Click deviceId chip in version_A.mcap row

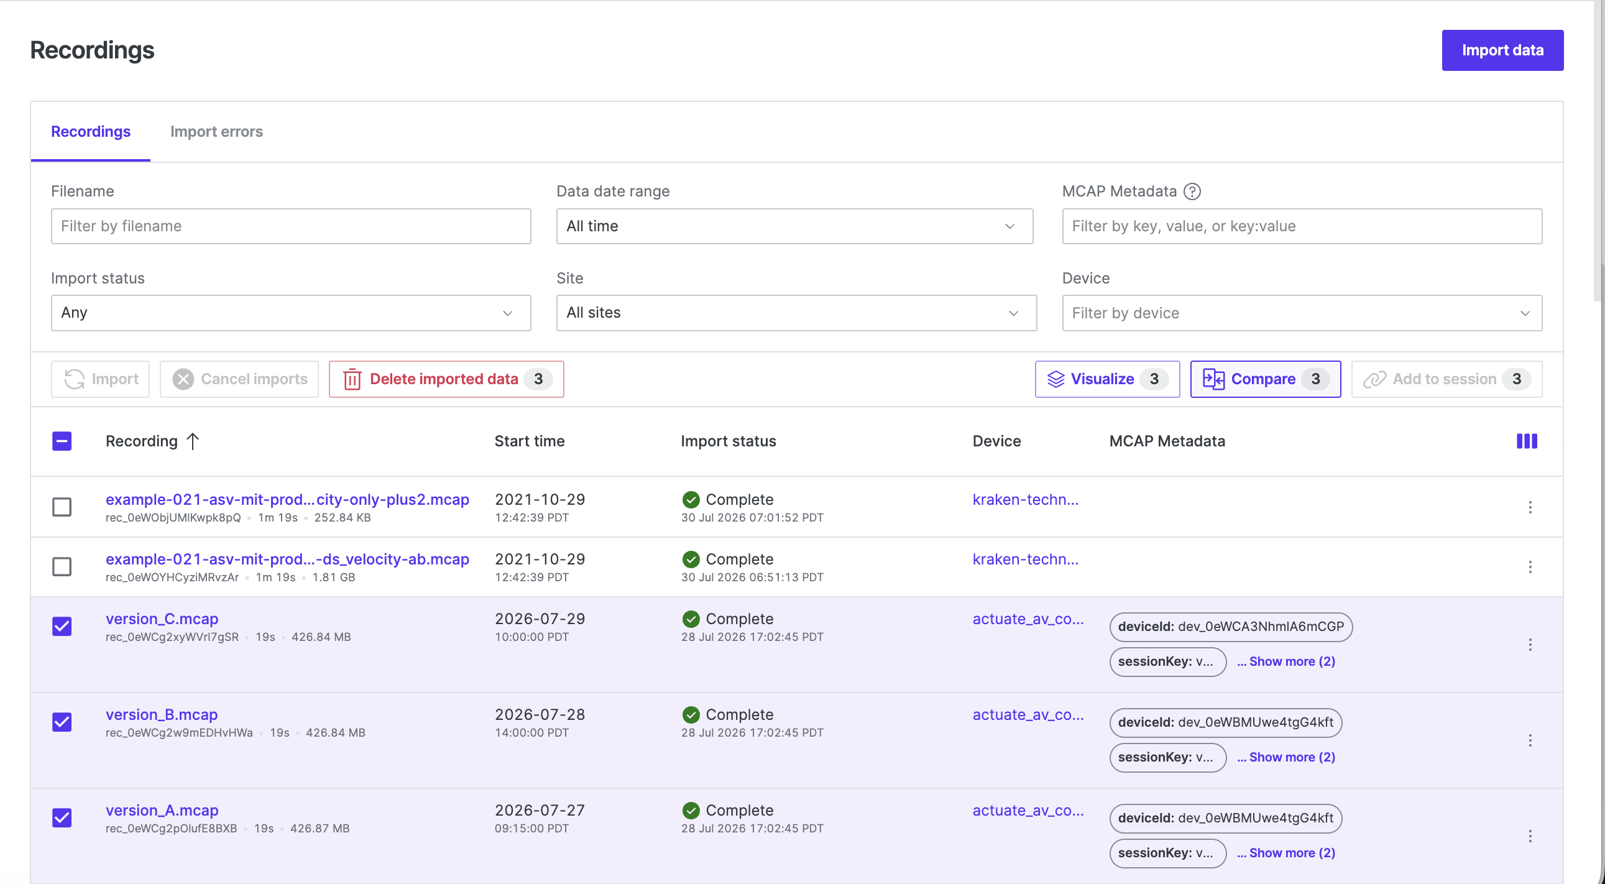point(1226,818)
